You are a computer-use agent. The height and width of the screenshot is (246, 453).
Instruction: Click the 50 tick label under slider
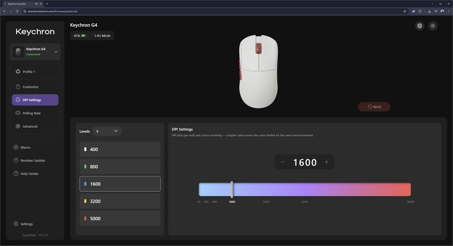pyautogui.click(x=199, y=202)
